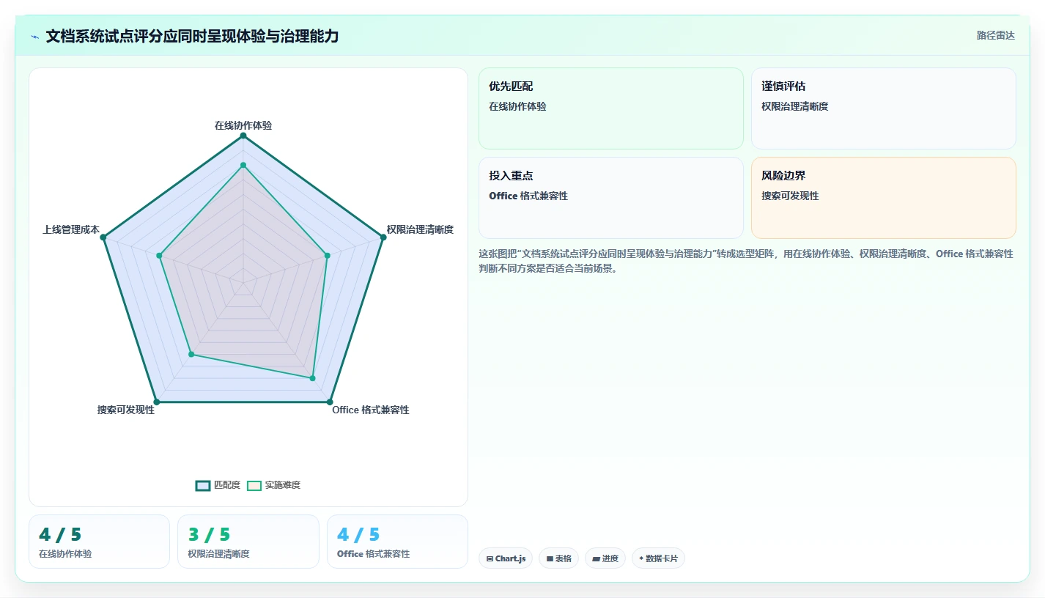This screenshot has width=1045, height=598.
Task: Click the 匹配度 data point at 在线协作体验
Action: (243, 136)
